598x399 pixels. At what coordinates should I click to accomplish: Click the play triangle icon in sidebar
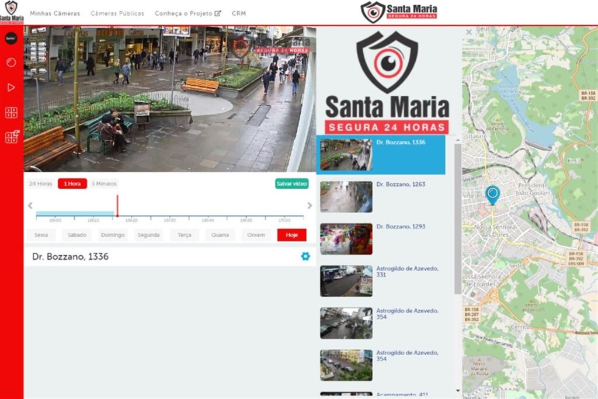11,88
